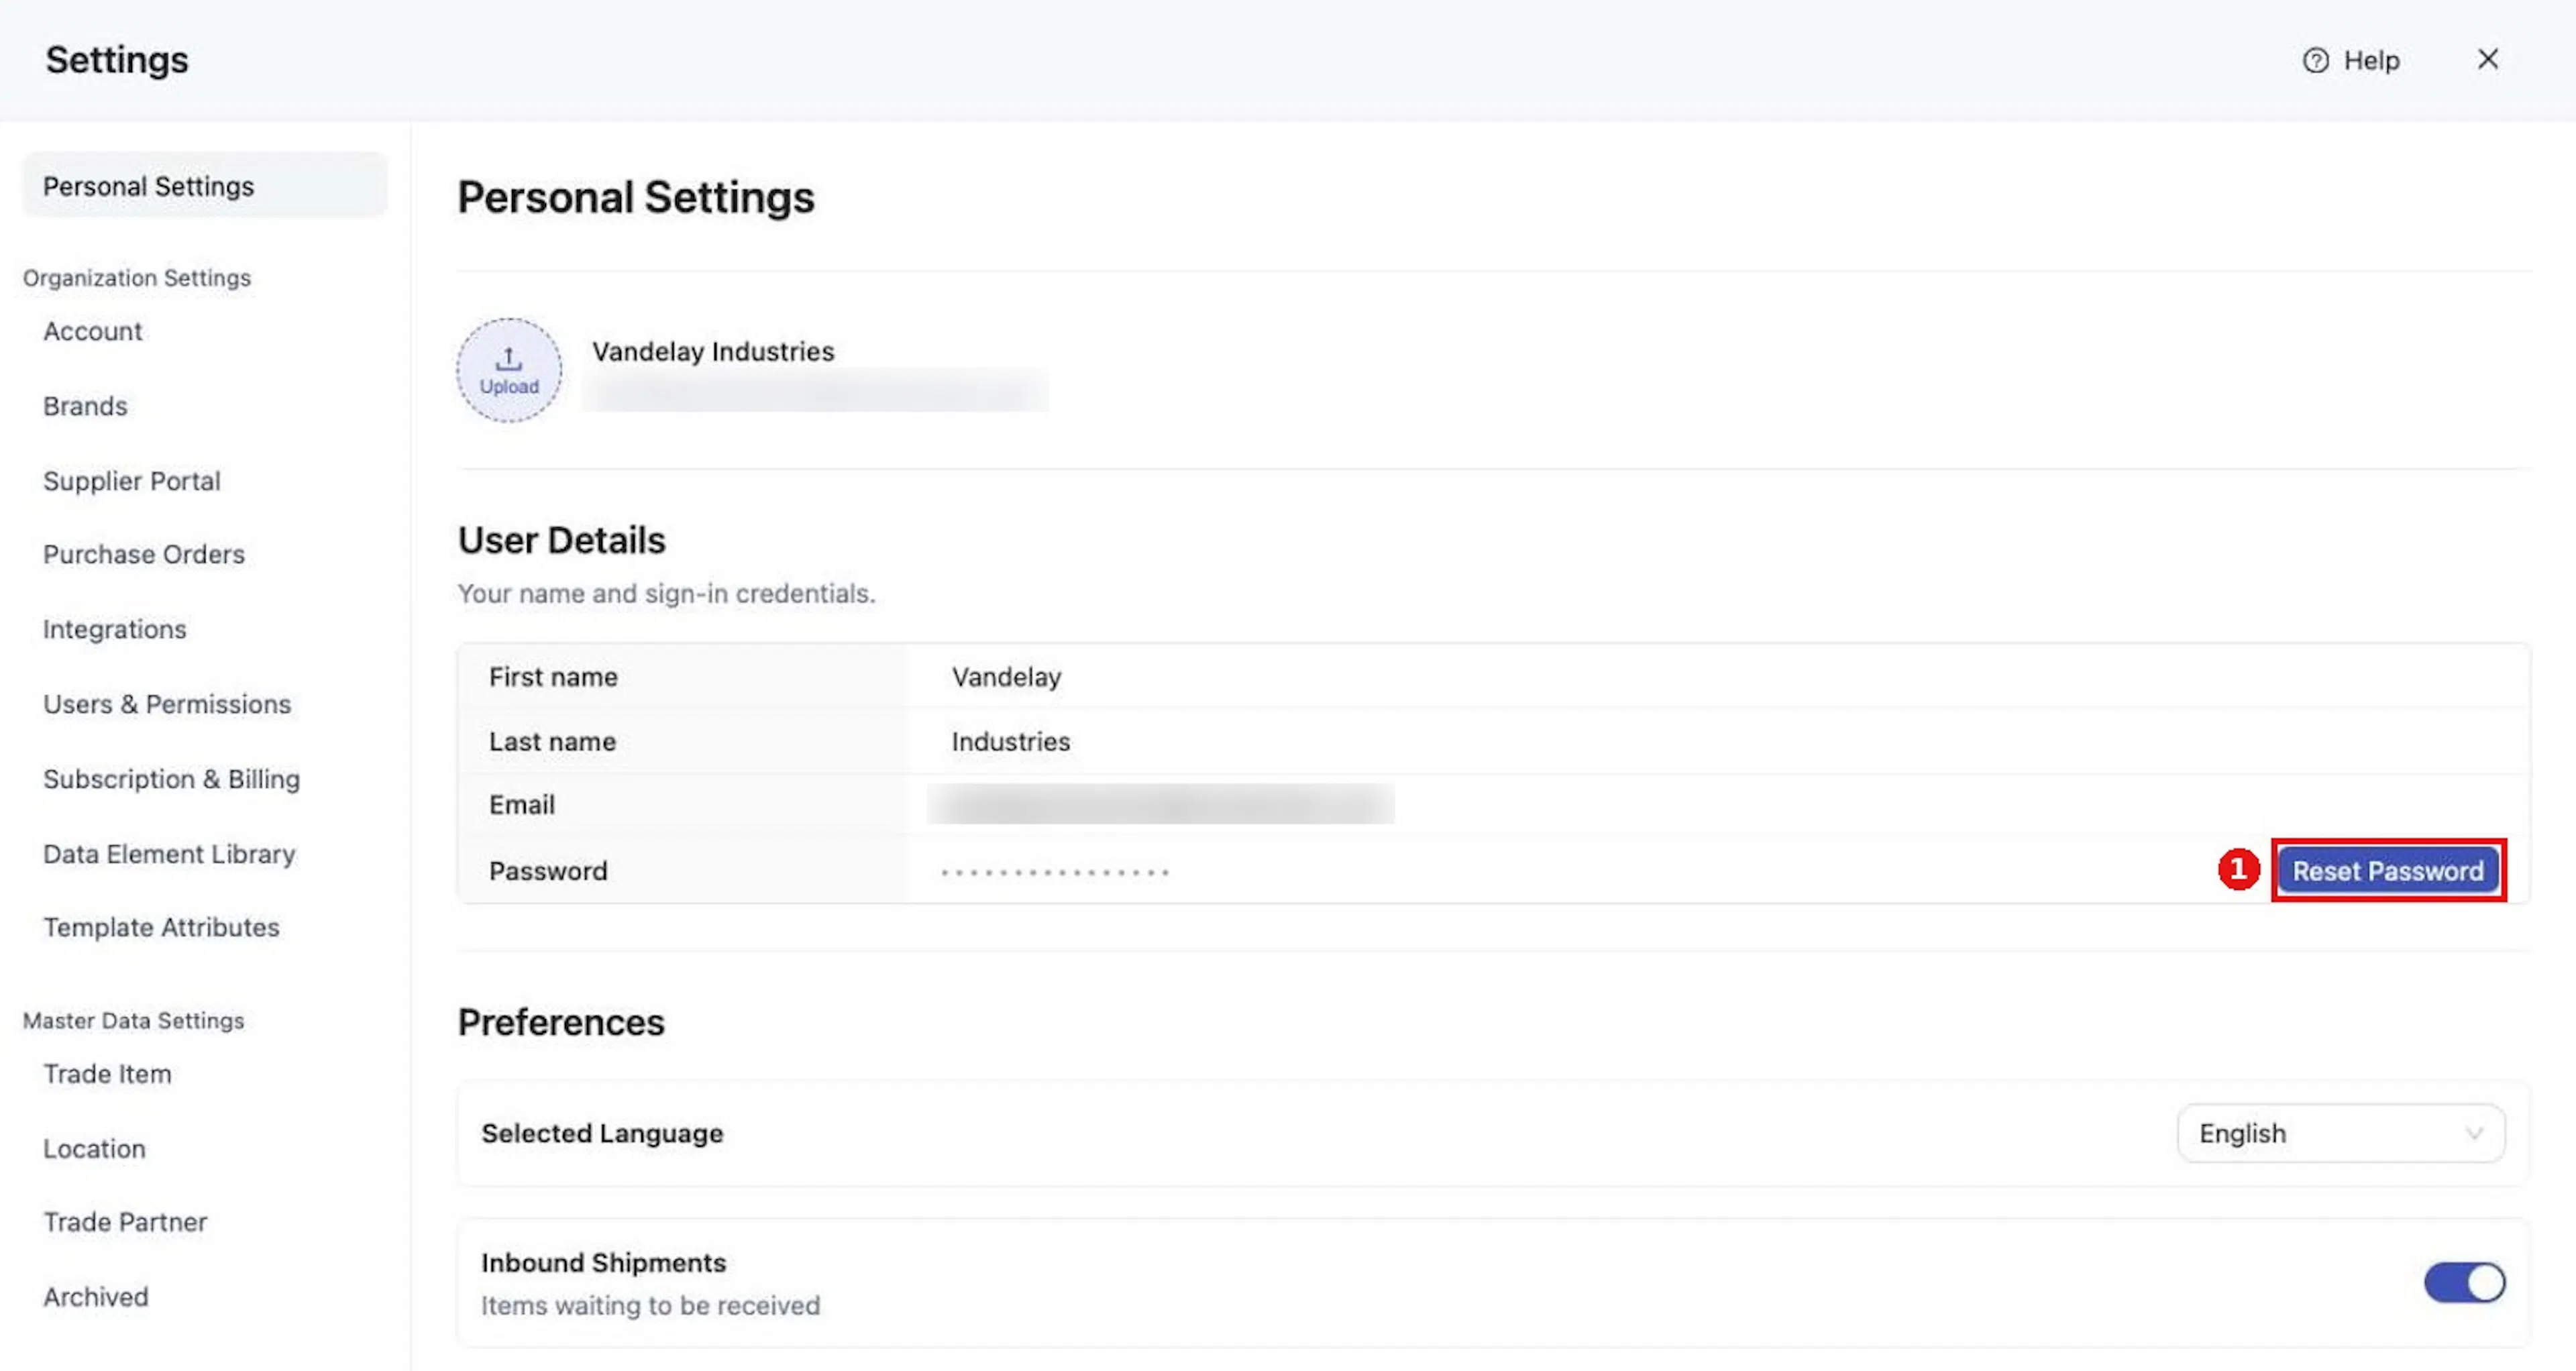
Task: Open Data Element Library
Action: tap(170, 854)
